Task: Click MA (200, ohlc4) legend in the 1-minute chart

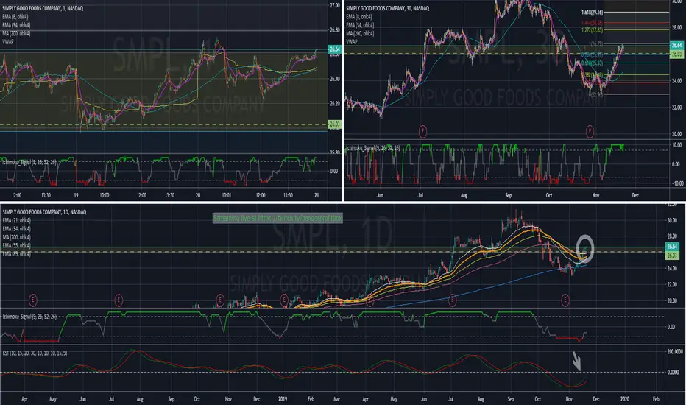Action: click(x=16, y=33)
